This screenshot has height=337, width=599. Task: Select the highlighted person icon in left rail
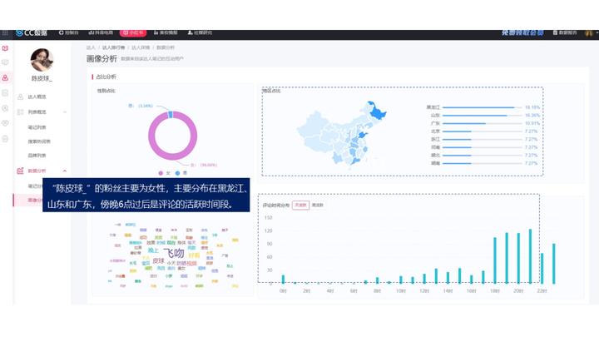pyautogui.click(x=5, y=77)
